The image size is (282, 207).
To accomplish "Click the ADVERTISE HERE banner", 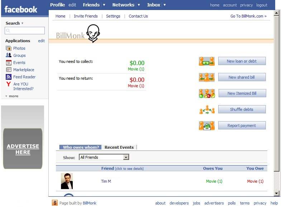I will click(x=23, y=149).
